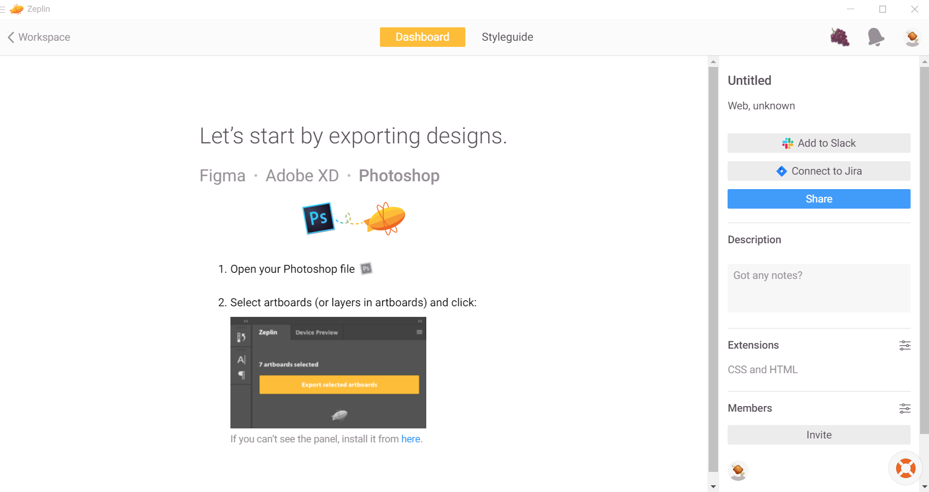
Task: Click the blue Share button
Action: point(819,199)
